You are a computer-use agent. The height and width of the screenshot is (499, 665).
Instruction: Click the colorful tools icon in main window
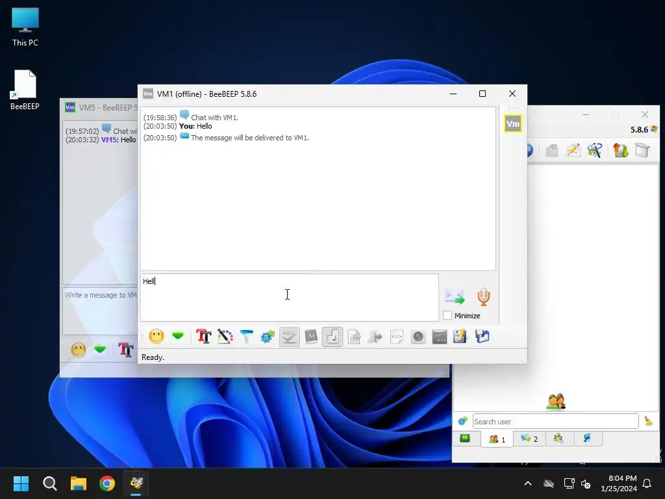click(595, 150)
